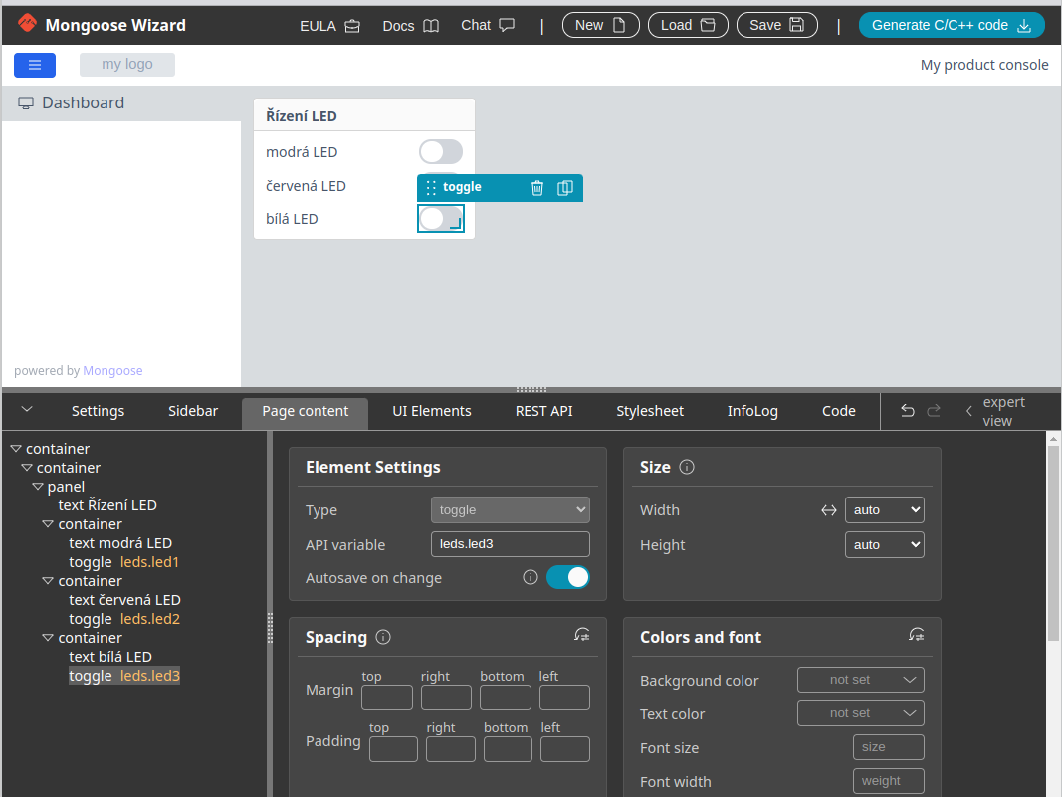Click the Colors and font reset icon
This screenshot has height=797, width=1062.
917,635
